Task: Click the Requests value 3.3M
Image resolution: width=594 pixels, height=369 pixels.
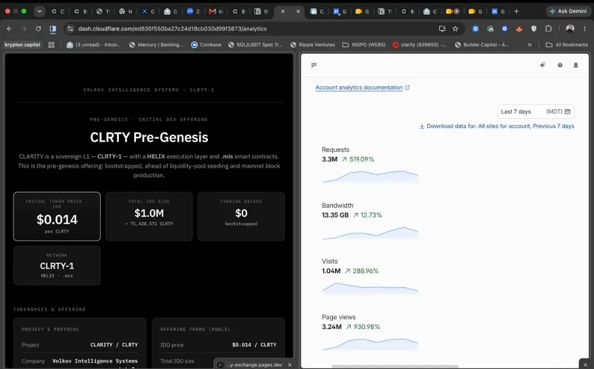Action: coord(329,159)
